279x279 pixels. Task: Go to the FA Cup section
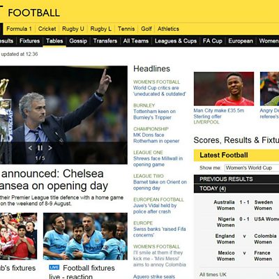[x=213, y=41]
